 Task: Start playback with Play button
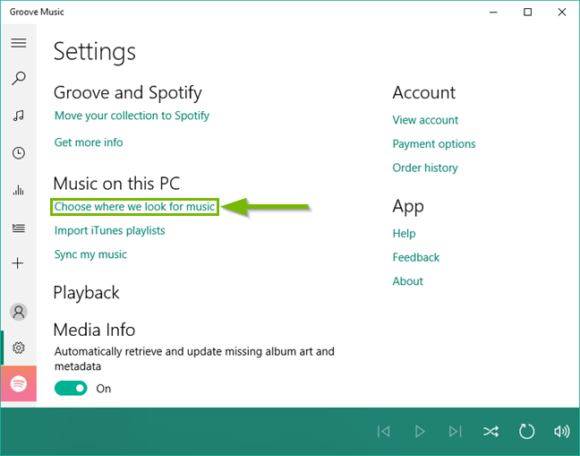(420, 431)
